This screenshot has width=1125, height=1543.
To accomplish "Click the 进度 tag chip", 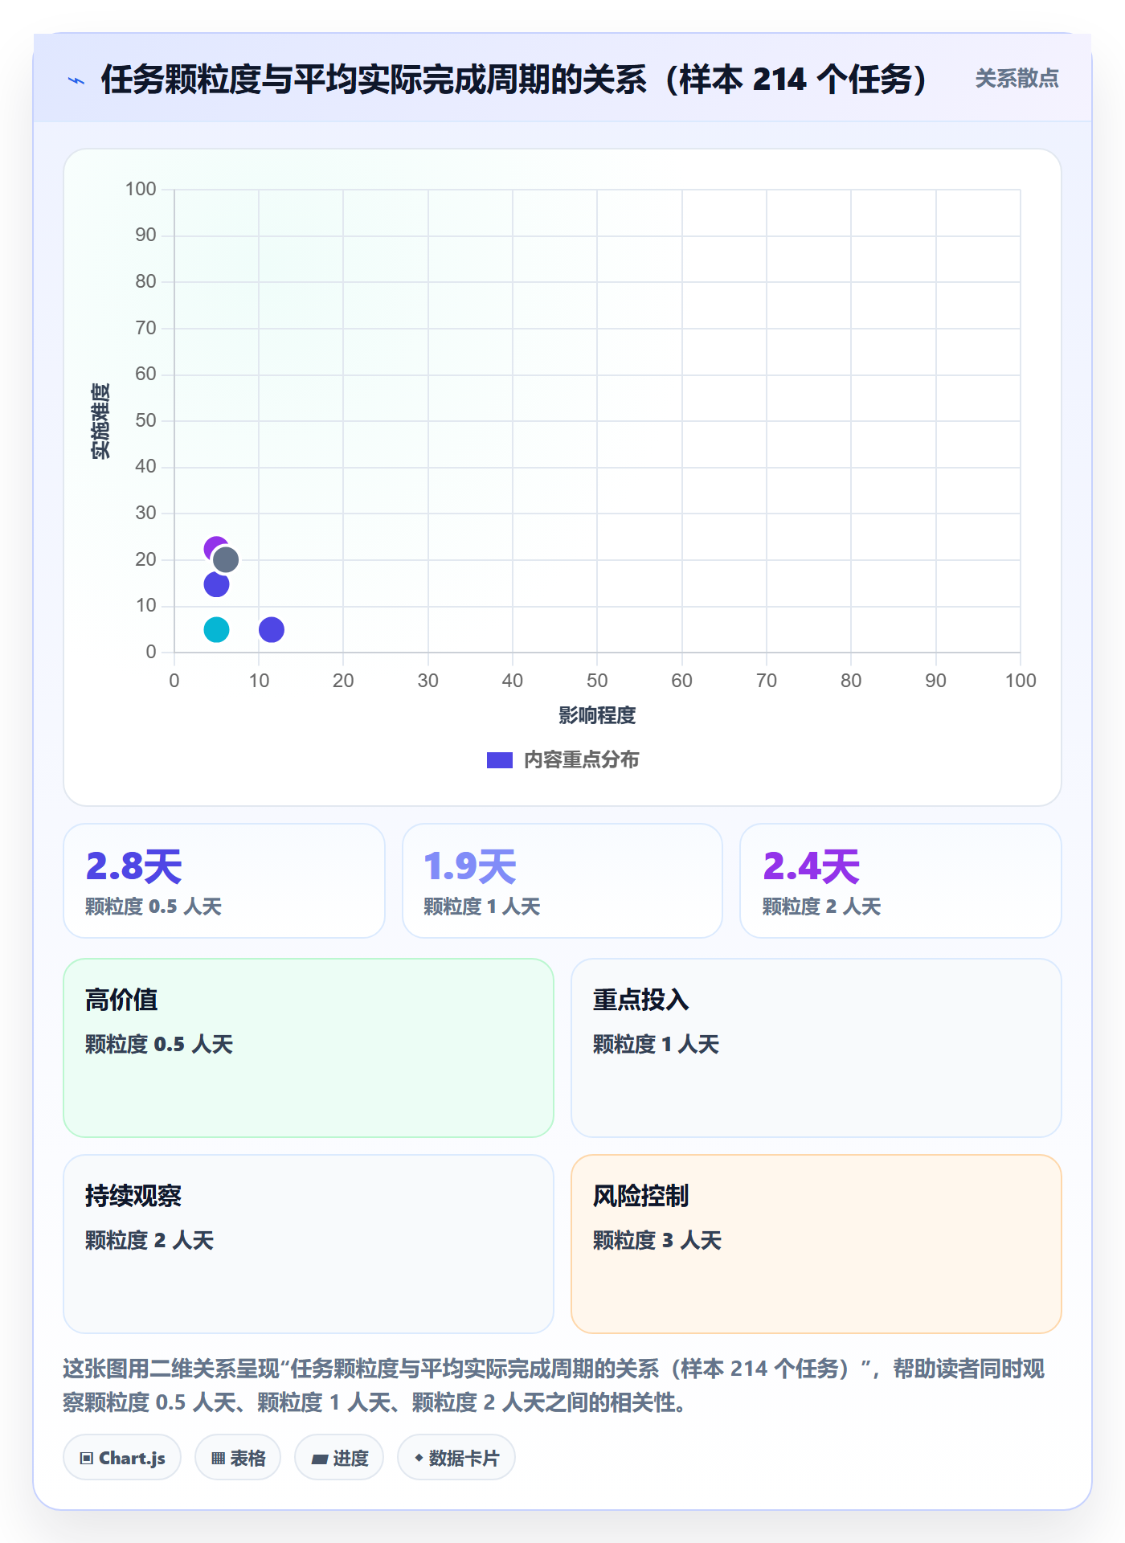I will pyautogui.click(x=339, y=1458).
